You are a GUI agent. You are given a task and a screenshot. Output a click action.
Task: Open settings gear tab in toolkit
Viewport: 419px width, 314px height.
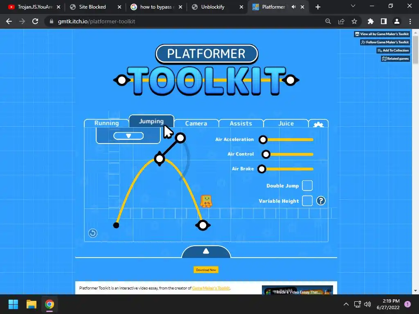coord(318,124)
